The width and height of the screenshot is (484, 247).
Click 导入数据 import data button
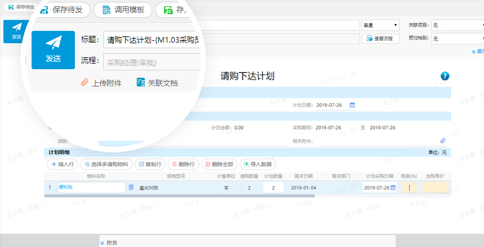click(258, 164)
